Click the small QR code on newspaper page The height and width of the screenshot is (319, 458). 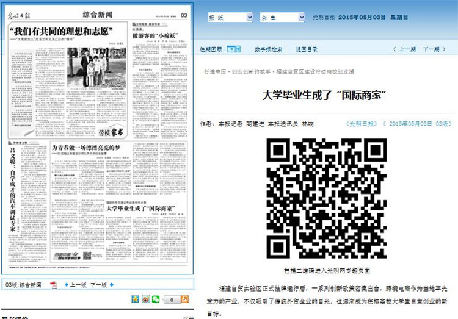pos(87,256)
